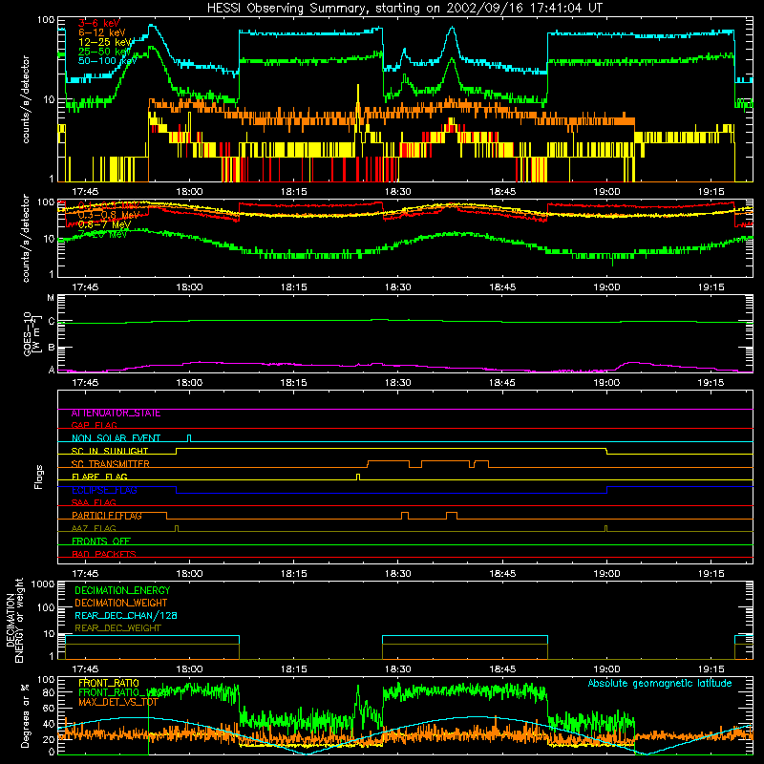Click the C class label on GOES axis

click(52, 321)
